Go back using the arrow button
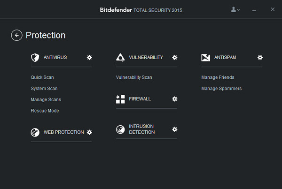282x189 pixels. [x=16, y=35]
